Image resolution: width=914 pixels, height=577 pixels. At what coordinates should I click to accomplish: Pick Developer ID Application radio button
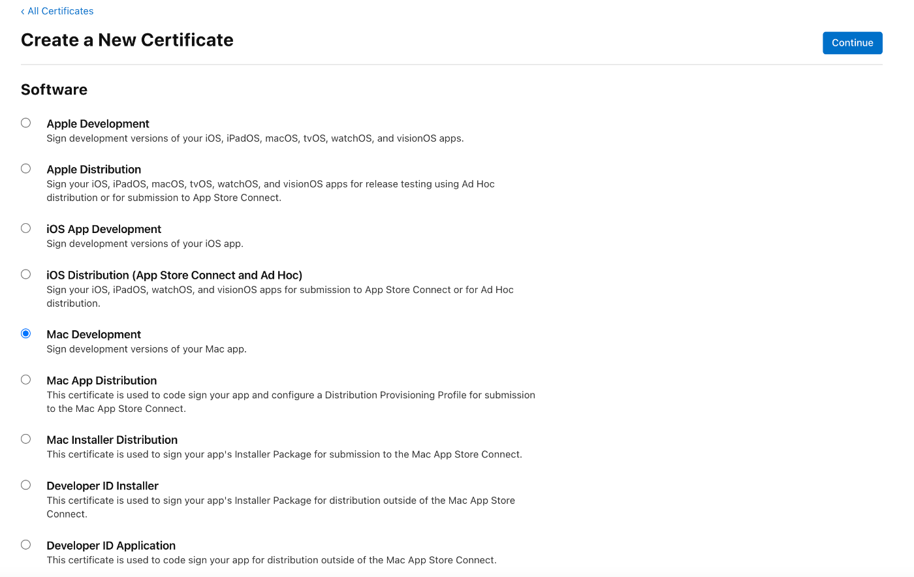point(25,544)
